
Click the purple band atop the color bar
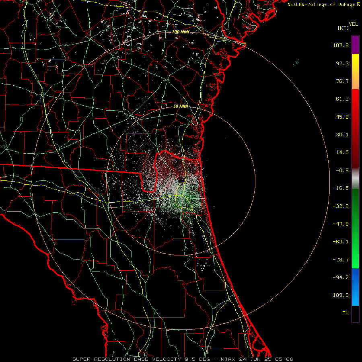[355, 45]
